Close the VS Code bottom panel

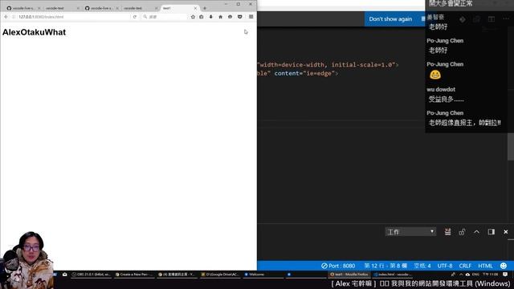tap(506, 232)
